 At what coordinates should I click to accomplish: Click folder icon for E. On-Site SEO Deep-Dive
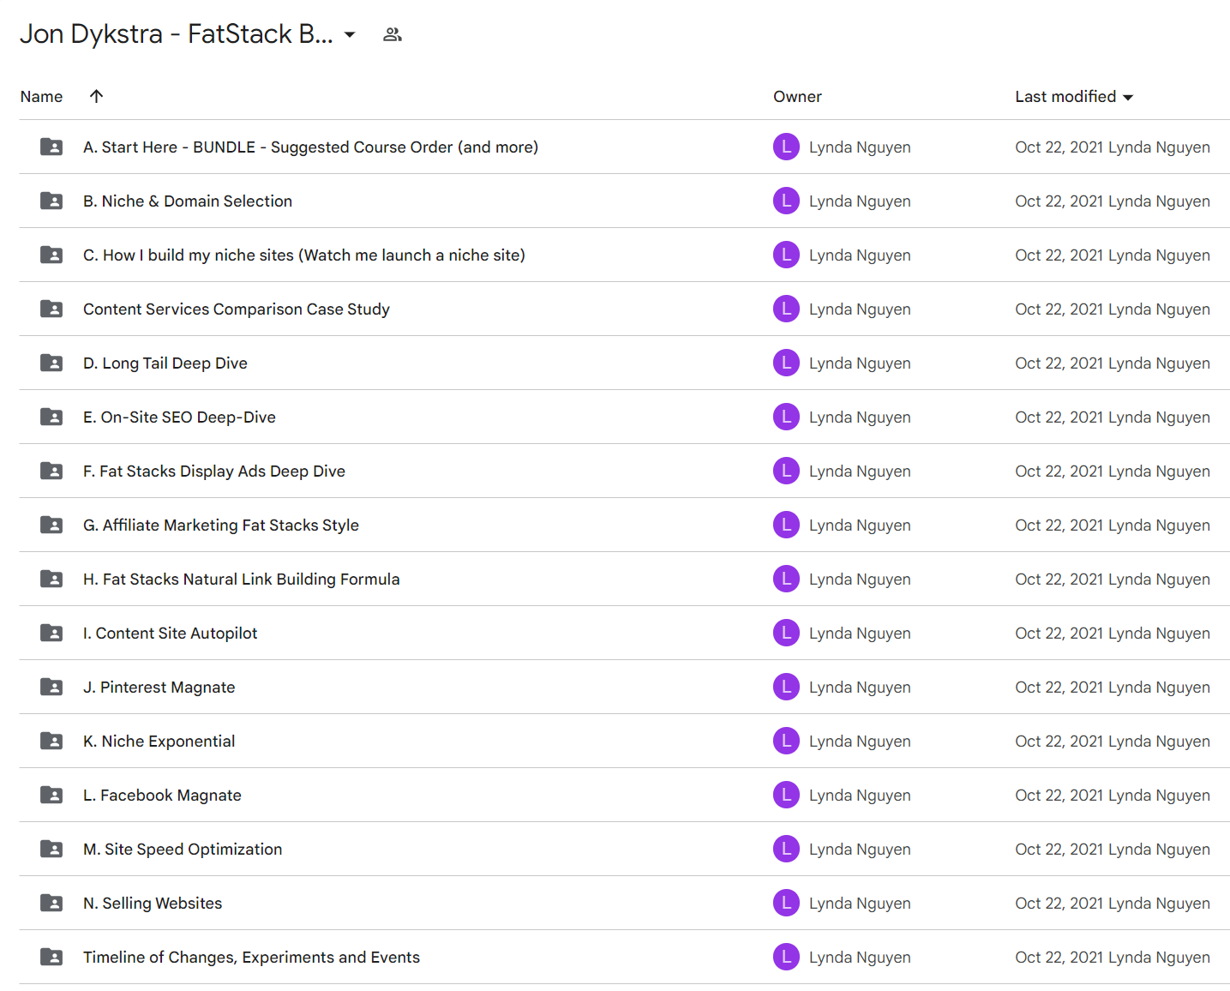tap(51, 417)
